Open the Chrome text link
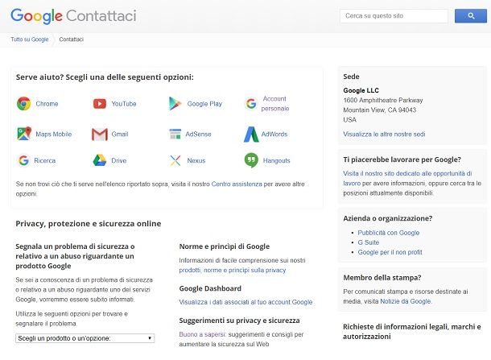Image resolution: width=491 pixels, height=360 pixels. (47, 104)
